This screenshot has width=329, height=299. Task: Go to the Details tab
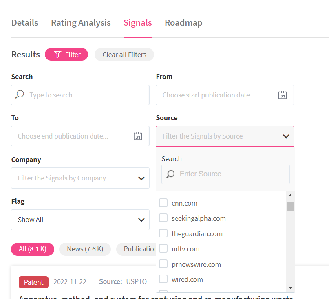click(25, 23)
